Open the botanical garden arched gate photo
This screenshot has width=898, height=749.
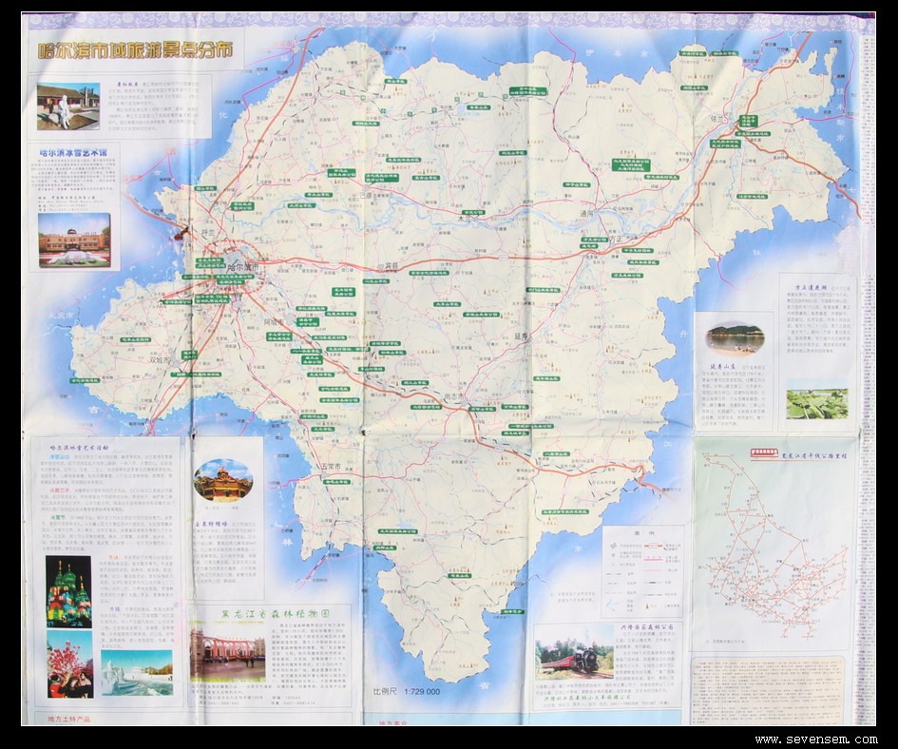227,652
